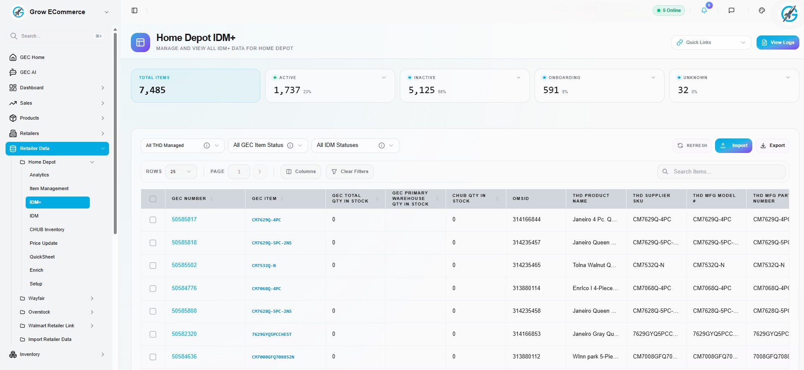
Task: Open Item Management in sidebar
Action: click(x=49, y=188)
